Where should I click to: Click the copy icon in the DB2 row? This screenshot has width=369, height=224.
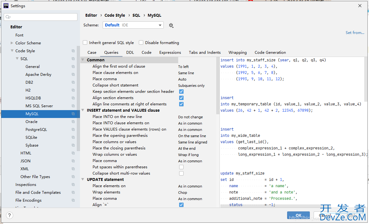[73, 82]
